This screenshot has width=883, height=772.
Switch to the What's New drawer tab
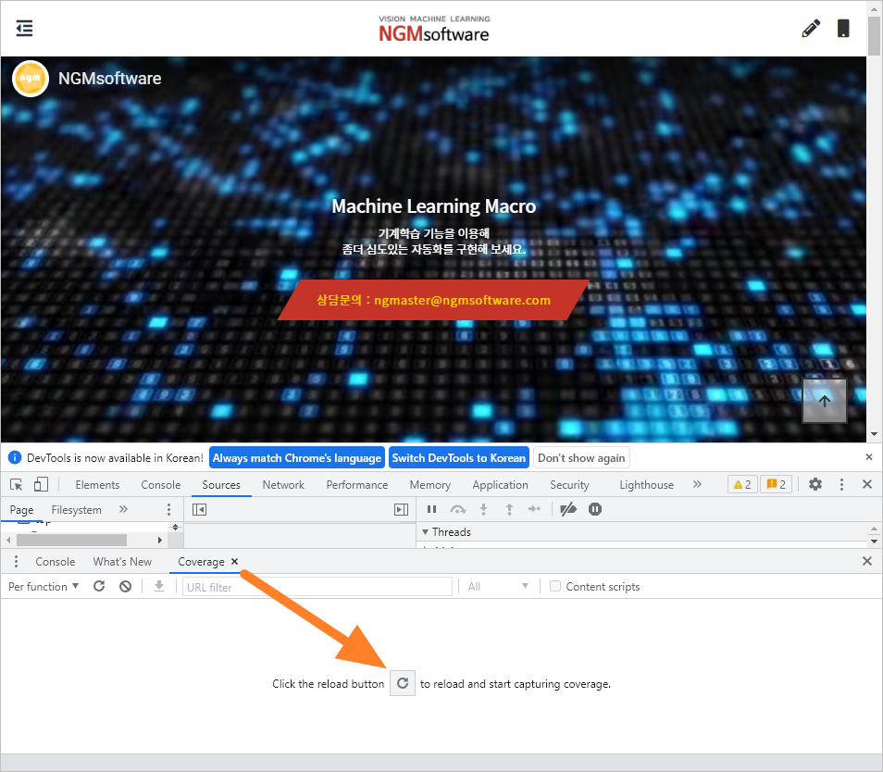coord(122,561)
